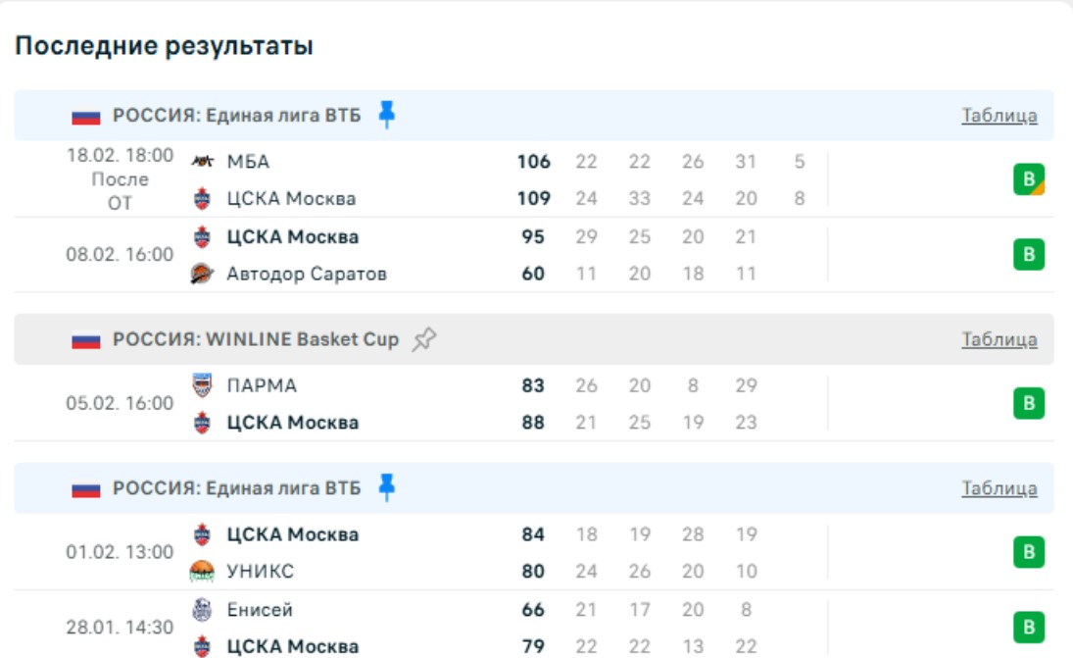Click the Автодор Саратов team logo
The width and height of the screenshot is (1073, 658).
pos(202,275)
